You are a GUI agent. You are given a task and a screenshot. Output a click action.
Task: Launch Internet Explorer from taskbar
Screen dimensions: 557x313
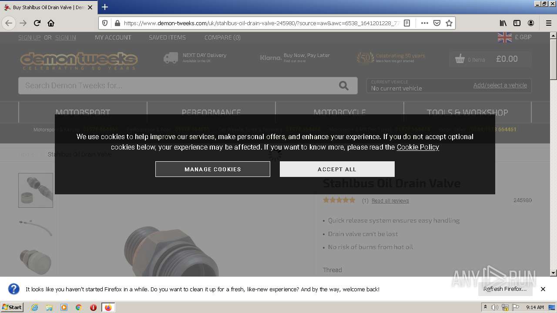[34, 307]
